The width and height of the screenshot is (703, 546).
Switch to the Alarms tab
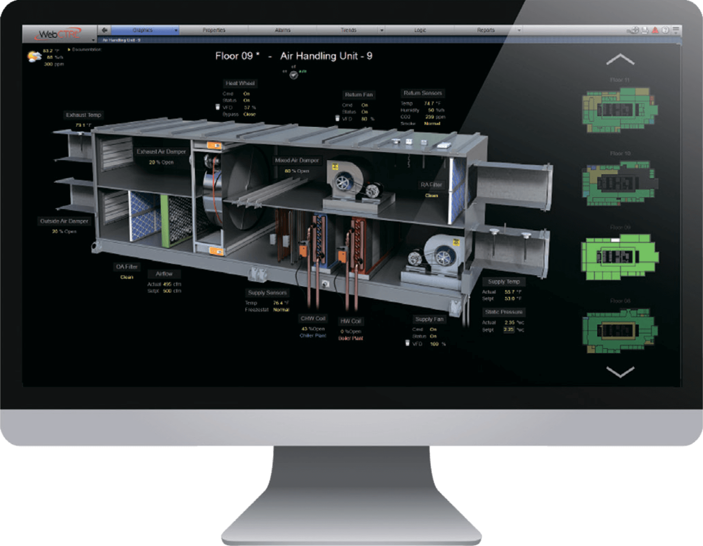(x=283, y=30)
